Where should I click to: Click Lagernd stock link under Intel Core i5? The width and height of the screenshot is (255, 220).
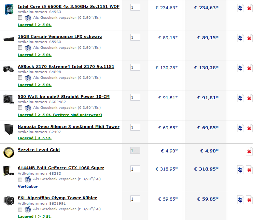34,25
